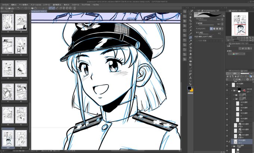Screen dimensions: 254x153
Task: Click the Navigator preview thumbnail
Action: click(x=240, y=24)
